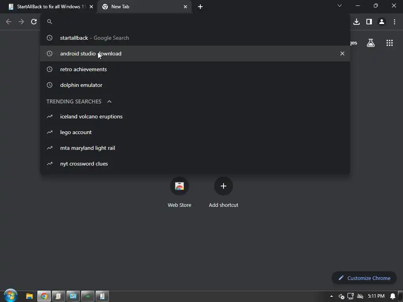
Task: Open Chrome's three-dot menu
Action: [394, 22]
